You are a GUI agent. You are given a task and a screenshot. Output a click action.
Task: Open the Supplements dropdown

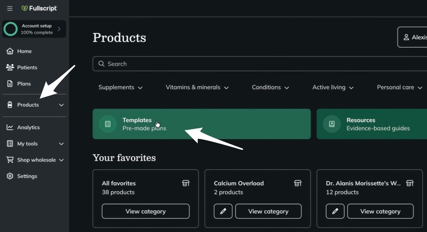coord(121,87)
